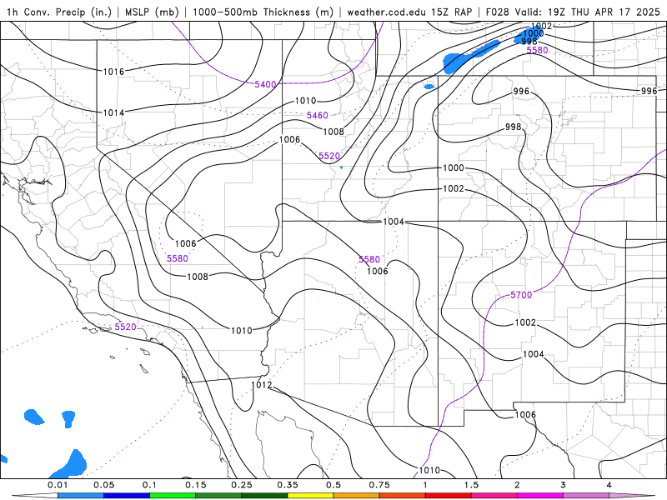Click the 0.05 legend value
The image size is (667, 500).
tap(103, 485)
